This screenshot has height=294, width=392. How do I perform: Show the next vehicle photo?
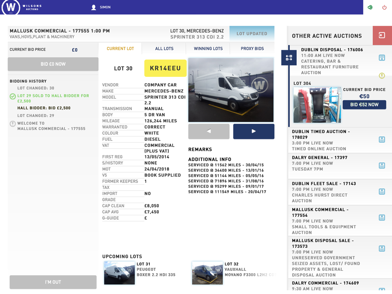pyautogui.click(x=254, y=131)
